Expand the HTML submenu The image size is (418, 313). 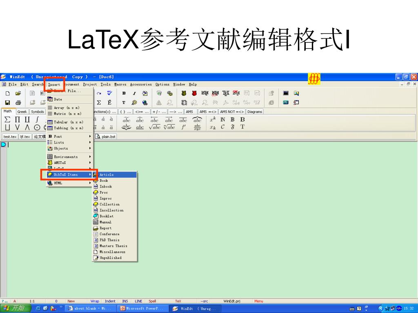tap(69, 183)
